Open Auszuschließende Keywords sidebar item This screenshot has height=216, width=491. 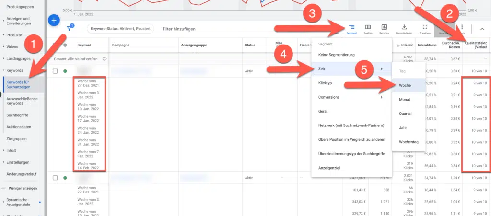click(22, 101)
